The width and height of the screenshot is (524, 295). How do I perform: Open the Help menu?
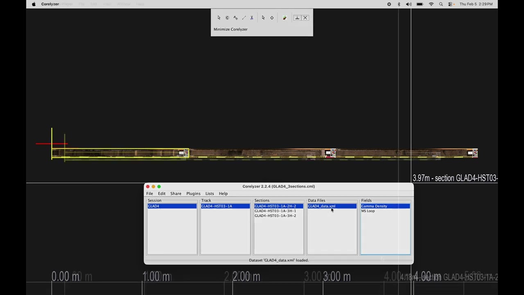click(x=223, y=193)
